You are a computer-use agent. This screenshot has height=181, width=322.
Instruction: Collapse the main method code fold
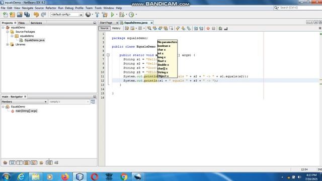point(108,55)
